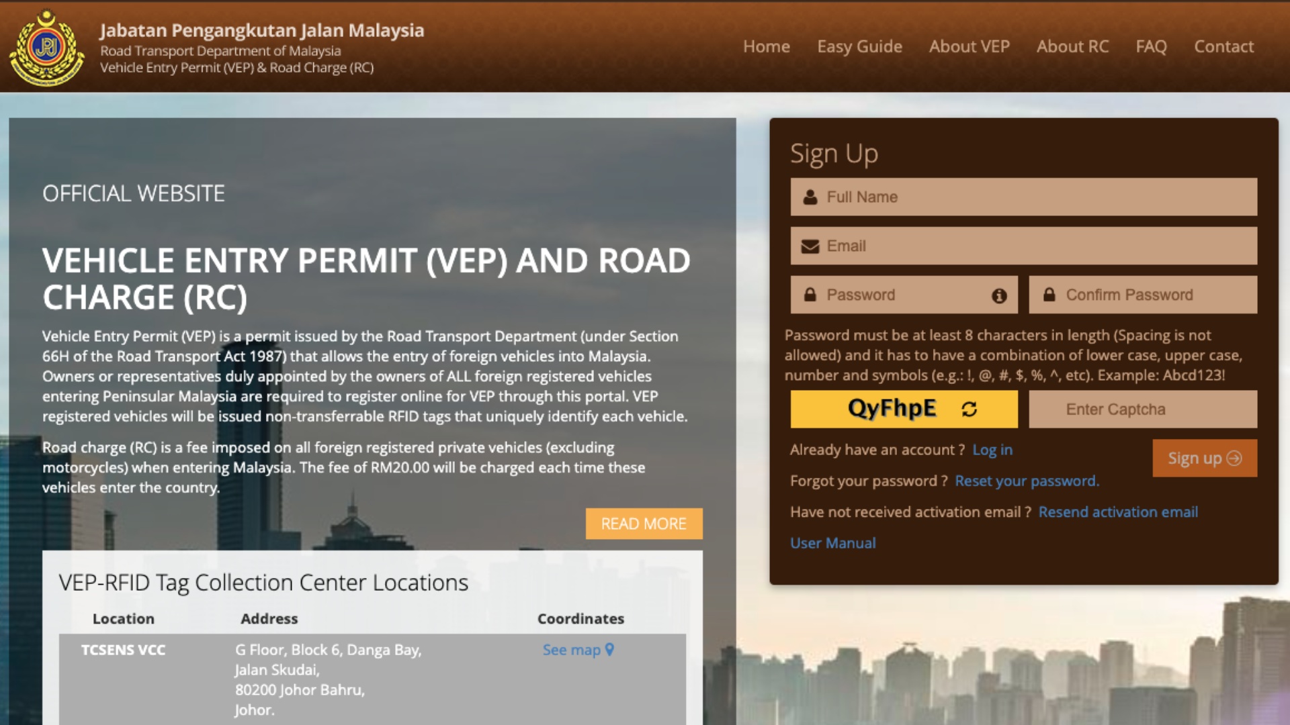The width and height of the screenshot is (1290, 725).
Task: Click the QyFhpE captcha text
Action: pyautogui.click(x=892, y=408)
